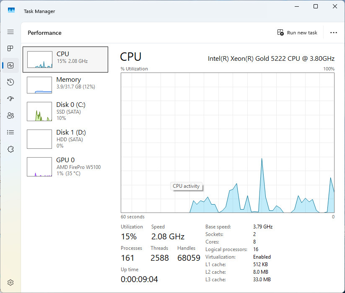Select the Performance page icon in sidebar

click(10, 65)
